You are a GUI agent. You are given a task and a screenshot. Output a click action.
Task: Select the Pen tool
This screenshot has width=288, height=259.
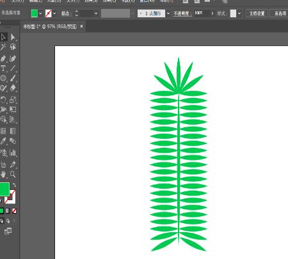coord(3,58)
